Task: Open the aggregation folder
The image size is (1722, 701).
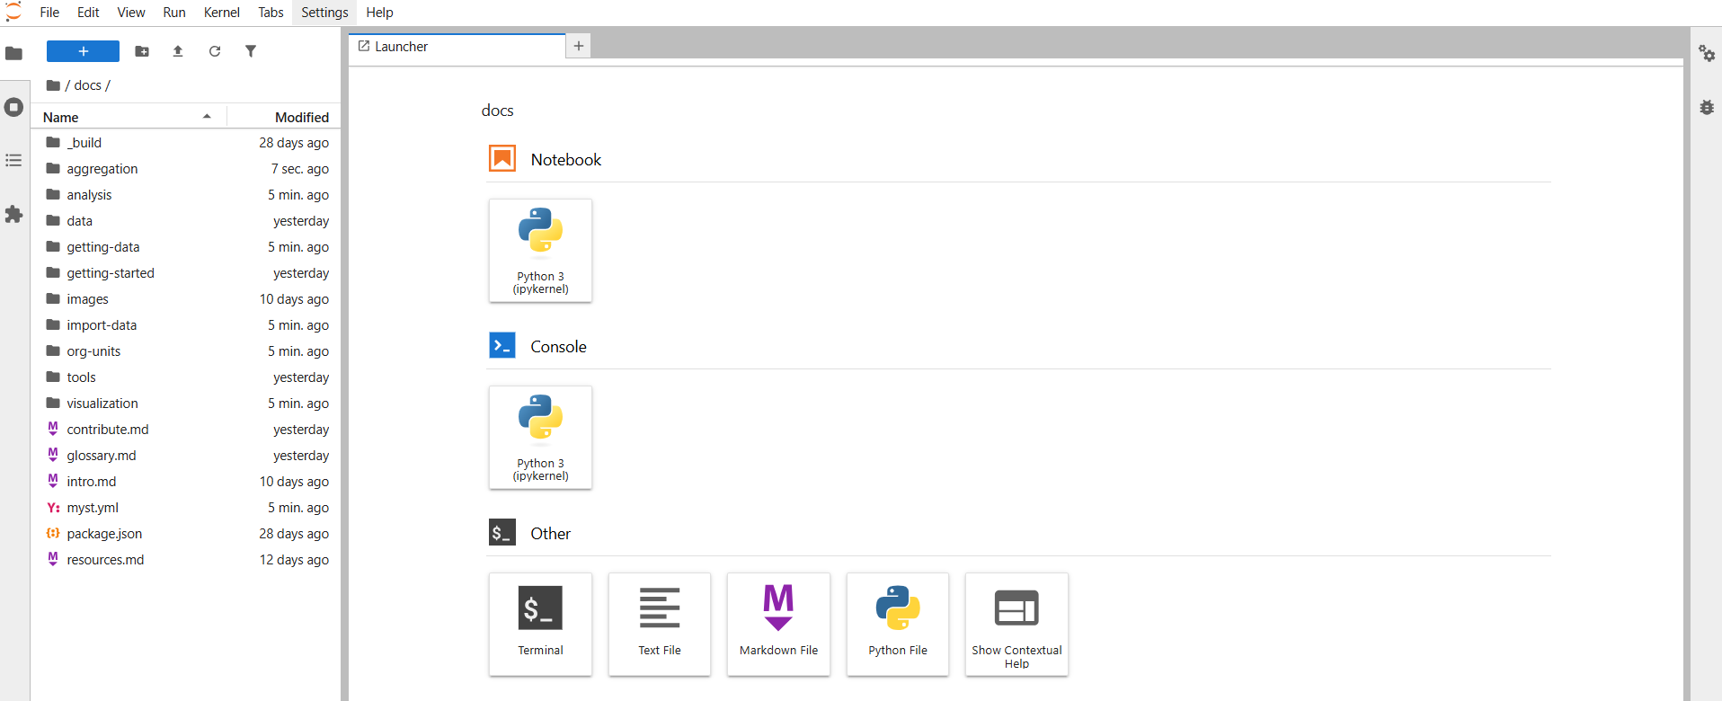Action: click(102, 169)
